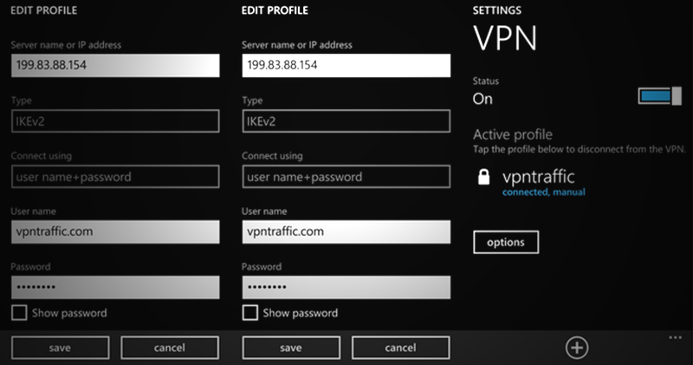Click save in the left Edit Profile panel

click(60, 348)
